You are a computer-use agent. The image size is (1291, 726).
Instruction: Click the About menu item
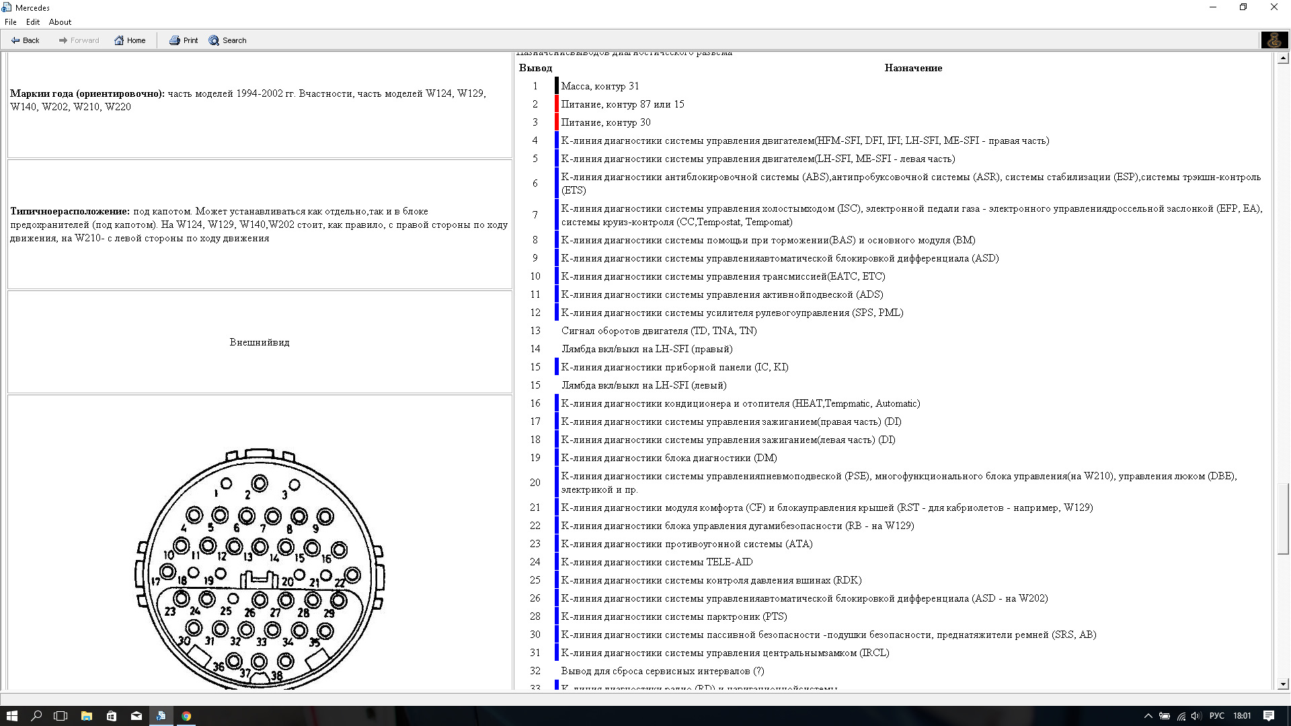tap(58, 22)
